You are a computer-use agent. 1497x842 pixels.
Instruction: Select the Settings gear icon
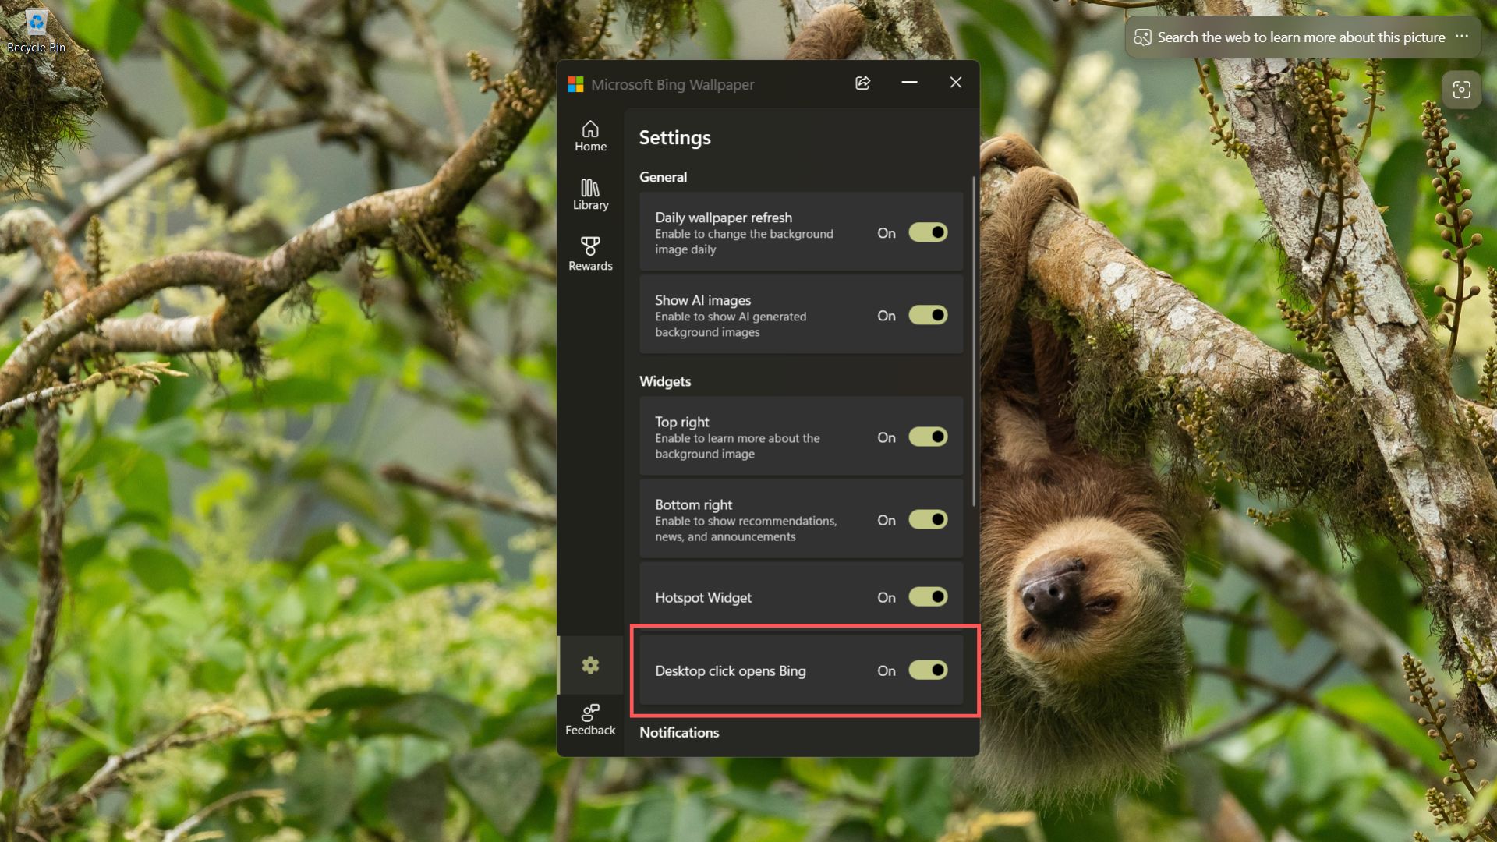pyautogui.click(x=590, y=665)
